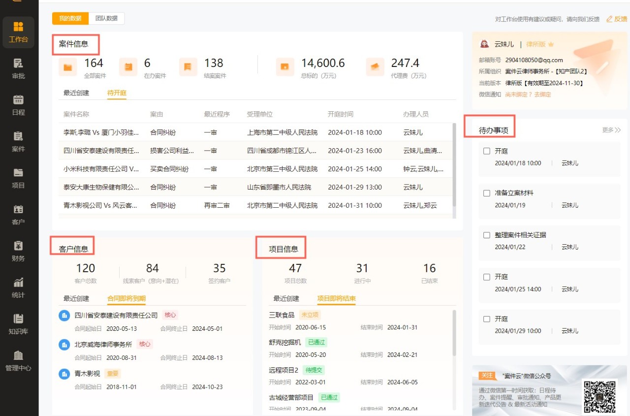Select 最近创建 tab under 项目信息

point(286,298)
